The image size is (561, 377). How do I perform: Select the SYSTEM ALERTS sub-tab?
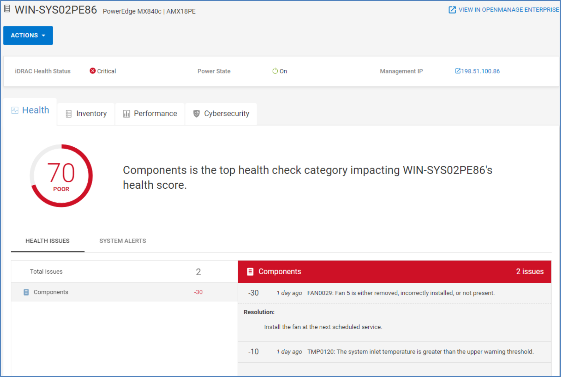point(123,241)
